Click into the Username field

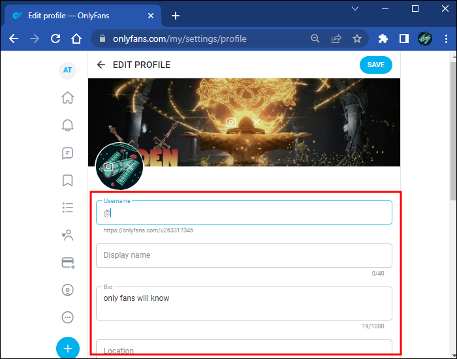tap(244, 213)
